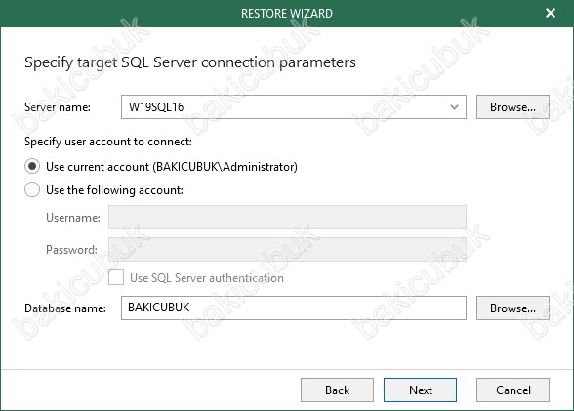Proceed with the Next button

click(x=420, y=390)
